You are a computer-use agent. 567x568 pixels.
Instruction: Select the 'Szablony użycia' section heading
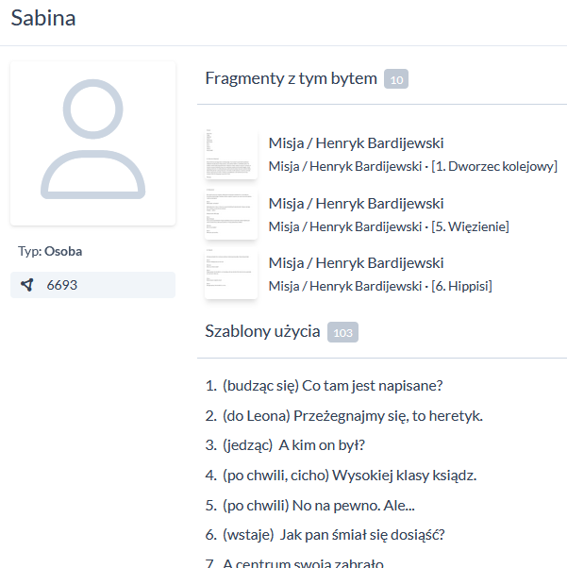[x=261, y=330]
